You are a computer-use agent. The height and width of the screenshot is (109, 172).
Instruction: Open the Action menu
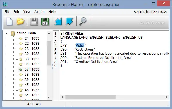[x=39, y=12]
